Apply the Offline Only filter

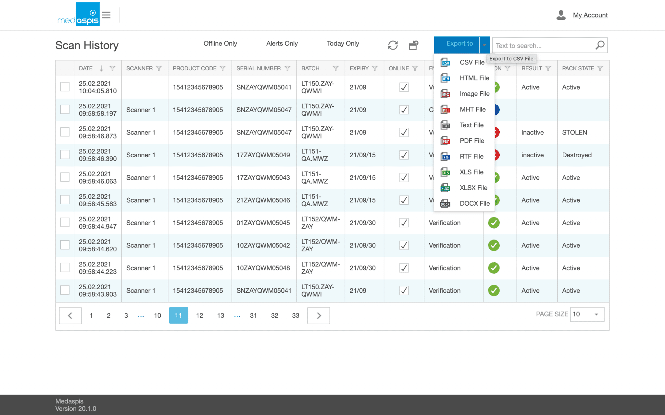(220, 43)
